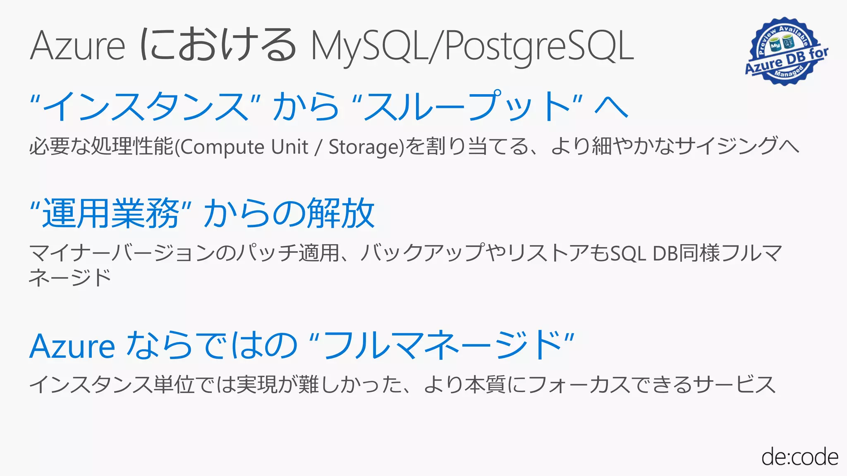Click the 'Azure DB for' ribbon text
The width and height of the screenshot is (847, 476).
click(x=787, y=60)
